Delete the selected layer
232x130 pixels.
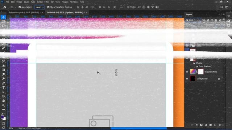tap(220, 125)
